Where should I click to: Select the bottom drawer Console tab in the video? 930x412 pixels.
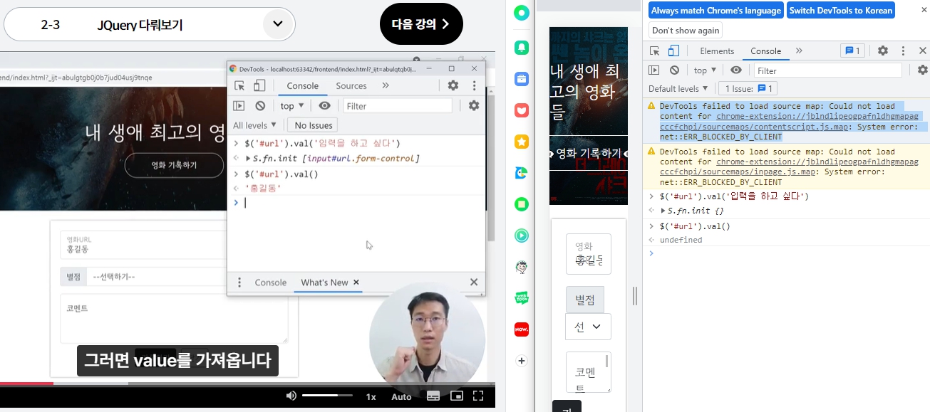(x=271, y=282)
